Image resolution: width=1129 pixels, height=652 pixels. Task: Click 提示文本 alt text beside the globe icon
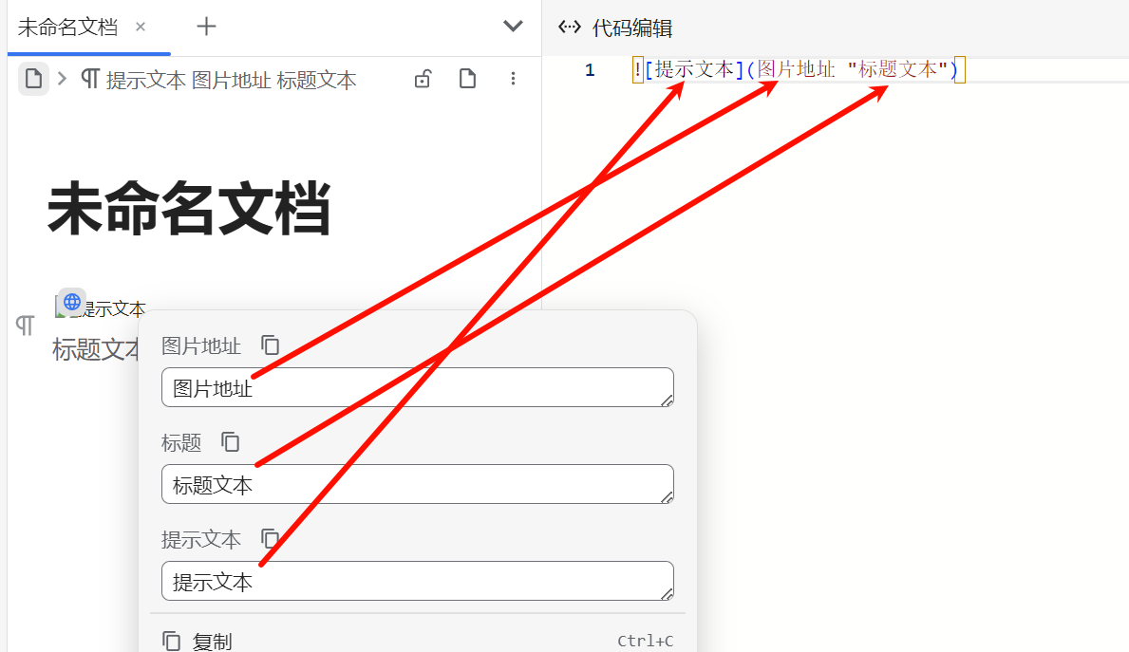coord(114,309)
